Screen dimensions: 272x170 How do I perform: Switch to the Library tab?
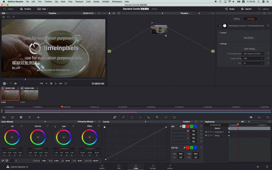tap(237, 19)
